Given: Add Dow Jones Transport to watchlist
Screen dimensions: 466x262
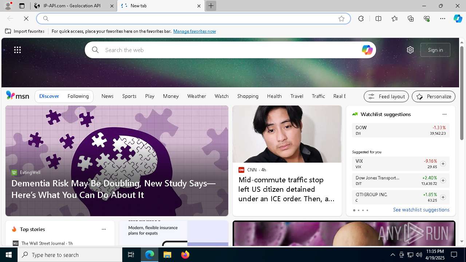Looking at the screenshot, I should click(x=443, y=180).
